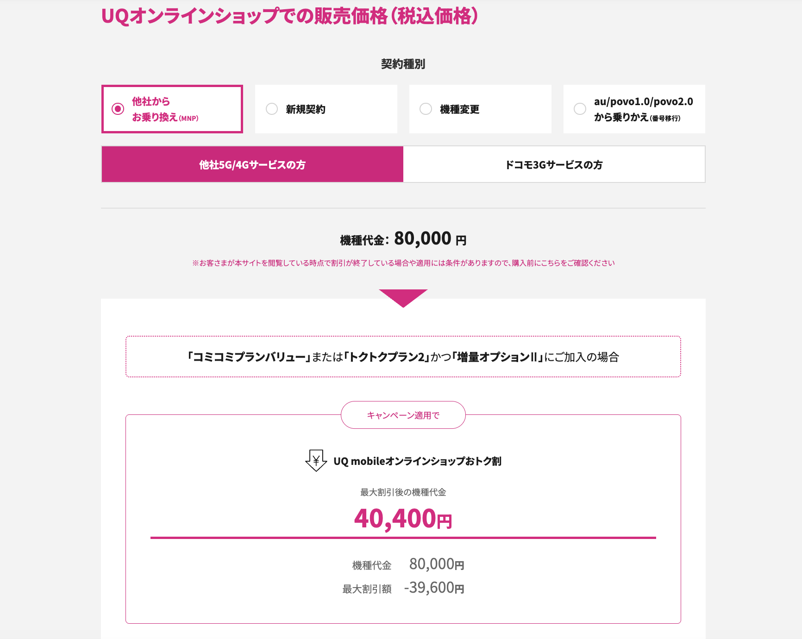Click the 40,400円 discounted price
Viewport: 802px width, 639px height.
pos(403,519)
